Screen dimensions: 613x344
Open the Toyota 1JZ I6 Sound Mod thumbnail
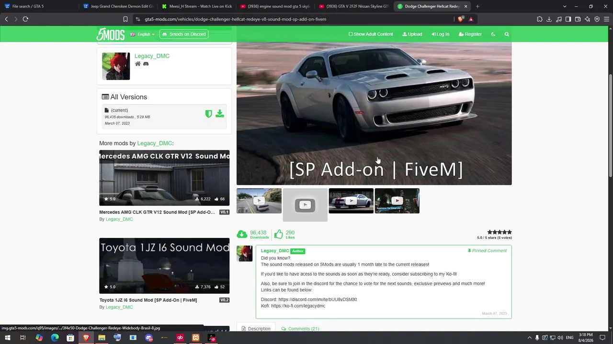(x=164, y=266)
